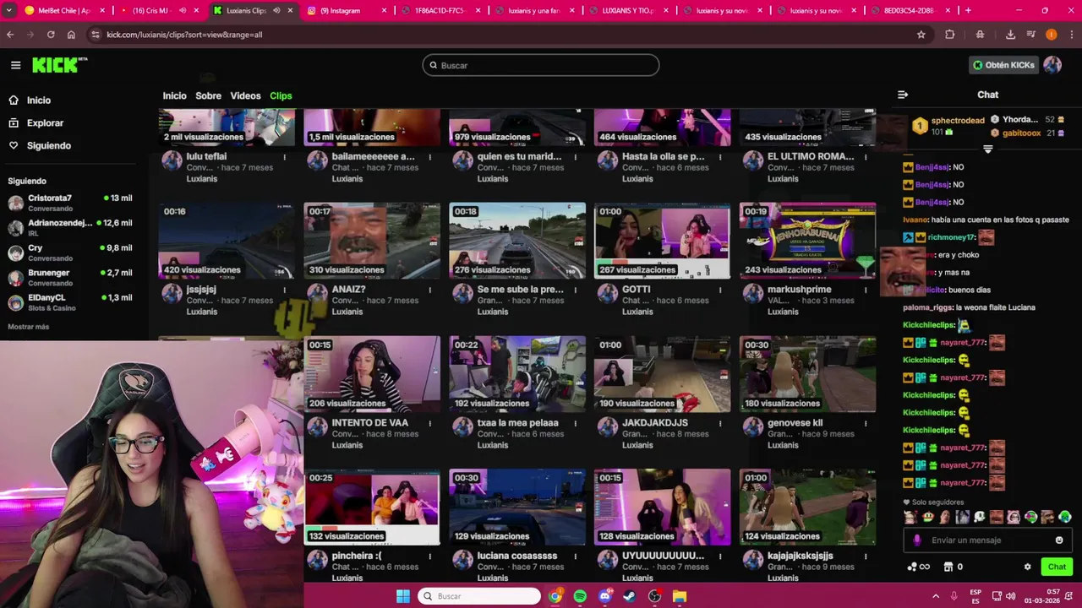1082x608 pixels.
Task: Switch to the Videos channel tab
Action: pyautogui.click(x=245, y=96)
